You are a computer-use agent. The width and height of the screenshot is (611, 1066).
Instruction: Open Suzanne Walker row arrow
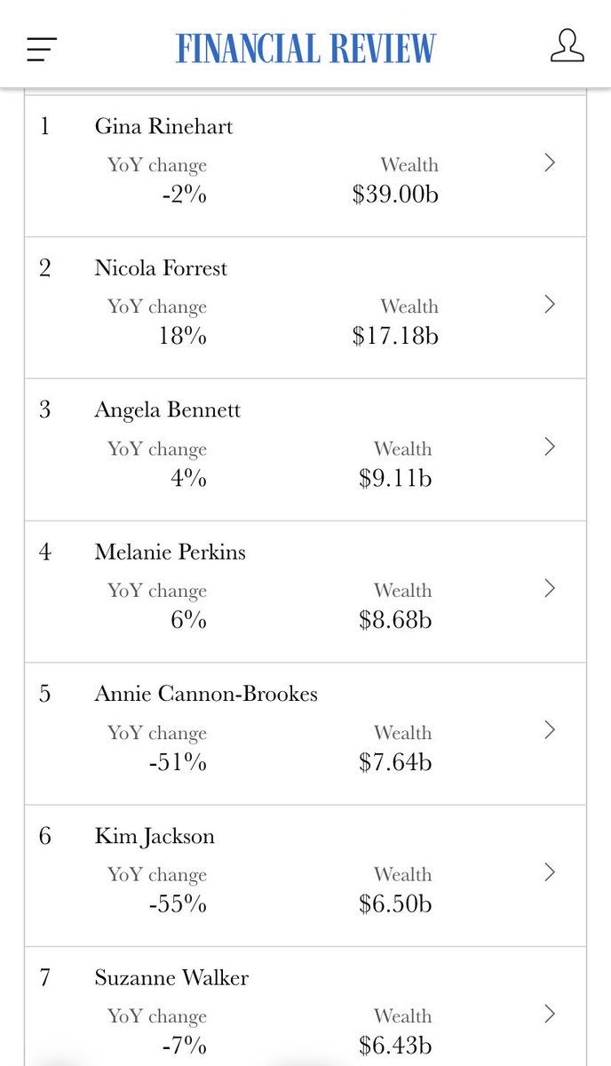550,1014
